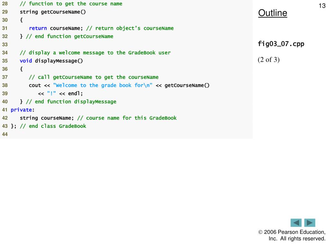Screen dimensions: 329x246
Task: Click the comment "function to get the course name"
Action: 71,4
